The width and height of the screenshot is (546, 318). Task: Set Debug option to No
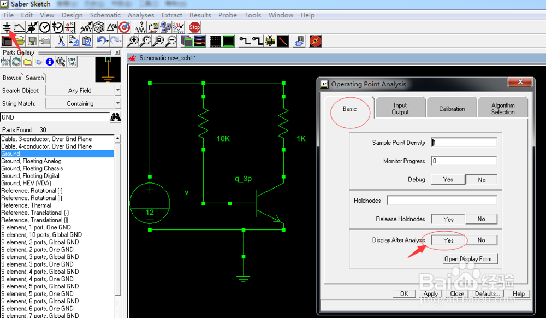coord(482,180)
